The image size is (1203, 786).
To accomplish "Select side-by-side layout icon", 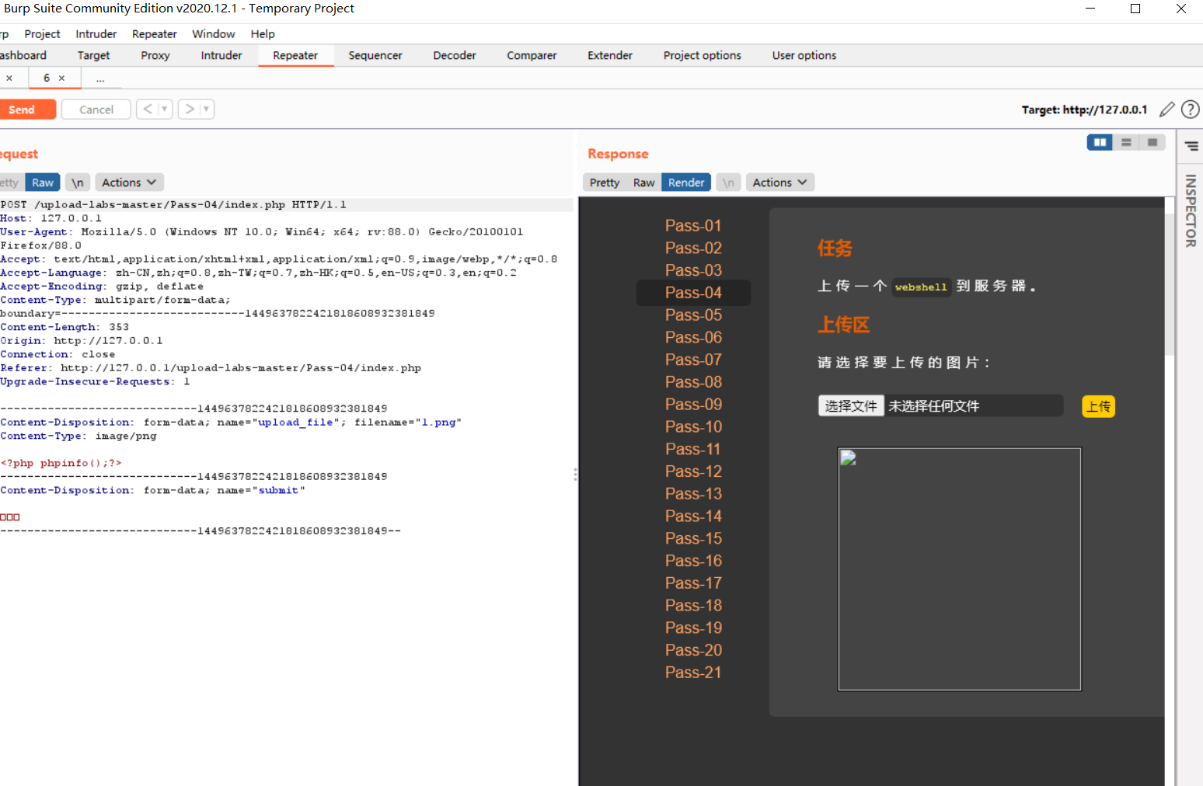I will pos(1100,142).
